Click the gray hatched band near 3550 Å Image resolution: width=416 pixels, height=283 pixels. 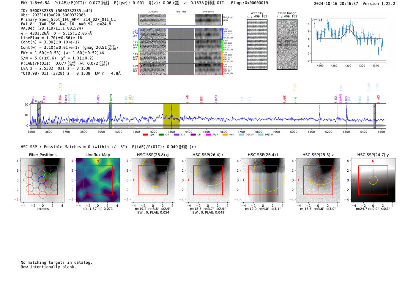point(39,116)
